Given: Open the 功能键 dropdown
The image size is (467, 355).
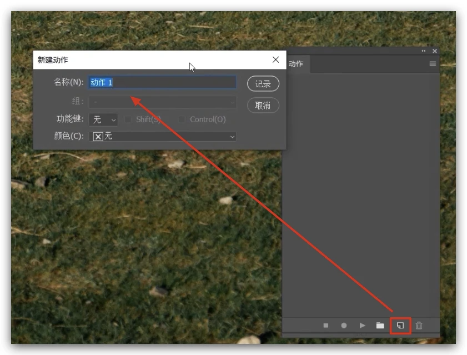Looking at the screenshot, I should (103, 119).
